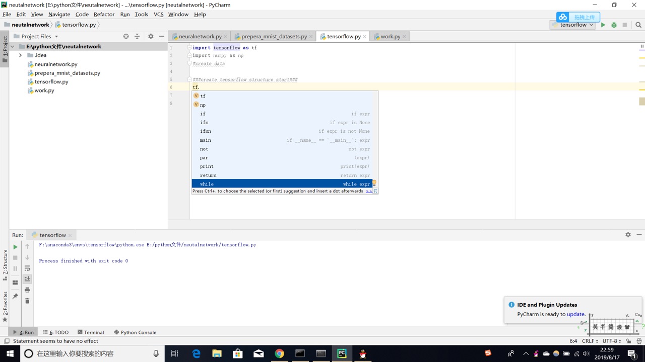The height and width of the screenshot is (362, 645).
Task: Toggle soft-wrap in the Run console
Action: (27, 268)
